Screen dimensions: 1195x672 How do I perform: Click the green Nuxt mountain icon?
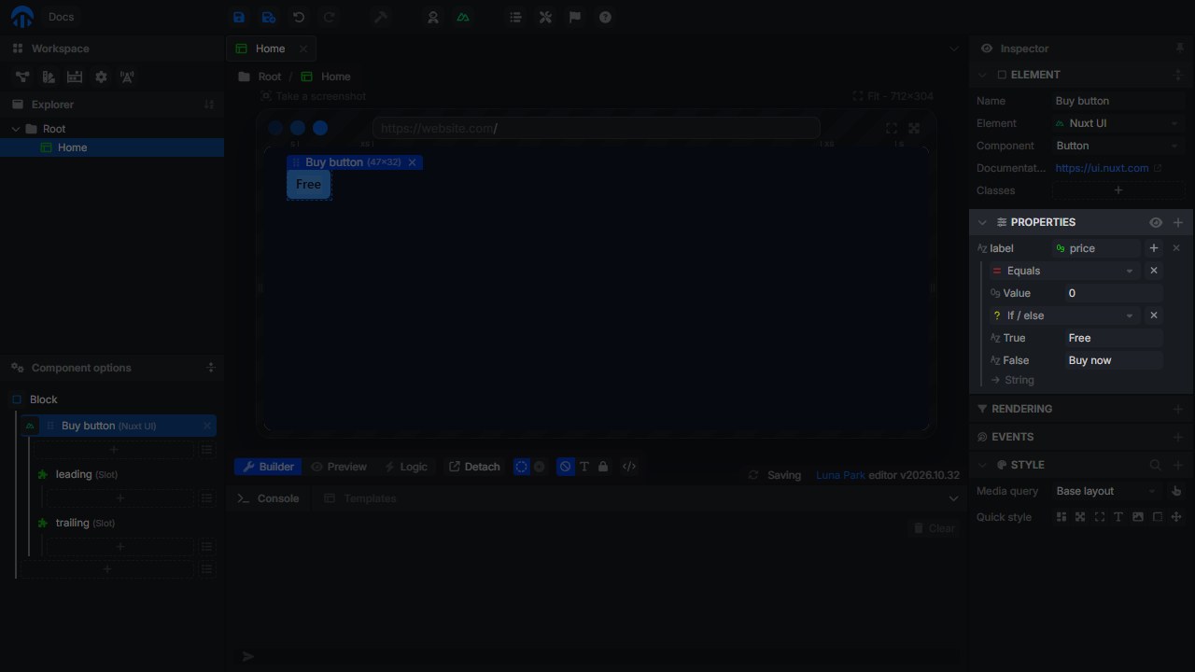tap(463, 17)
